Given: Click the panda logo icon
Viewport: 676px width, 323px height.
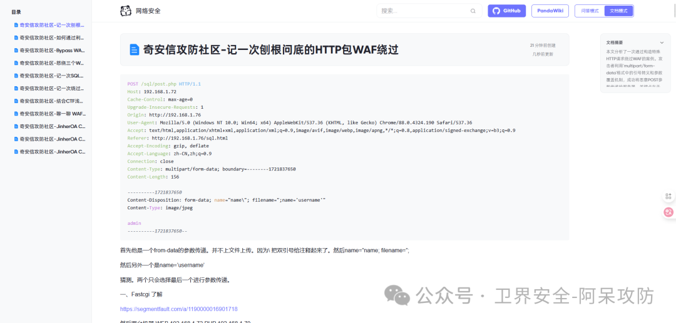Looking at the screenshot, I should tap(125, 11).
